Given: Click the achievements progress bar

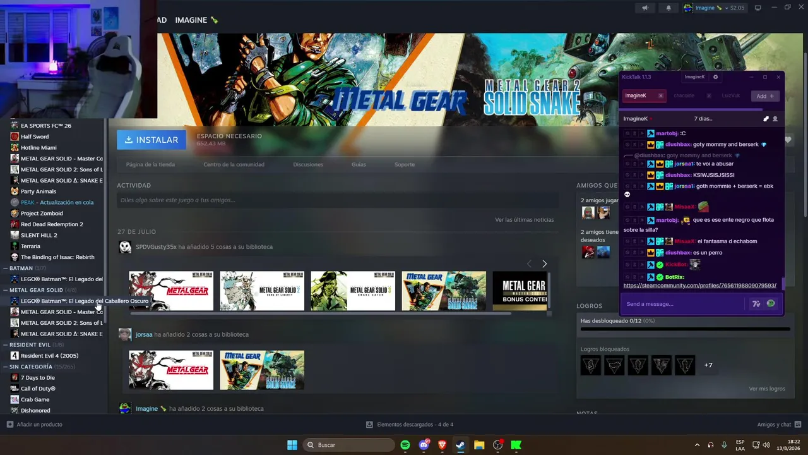Looking at the screenshot, I should click(685, 329).
